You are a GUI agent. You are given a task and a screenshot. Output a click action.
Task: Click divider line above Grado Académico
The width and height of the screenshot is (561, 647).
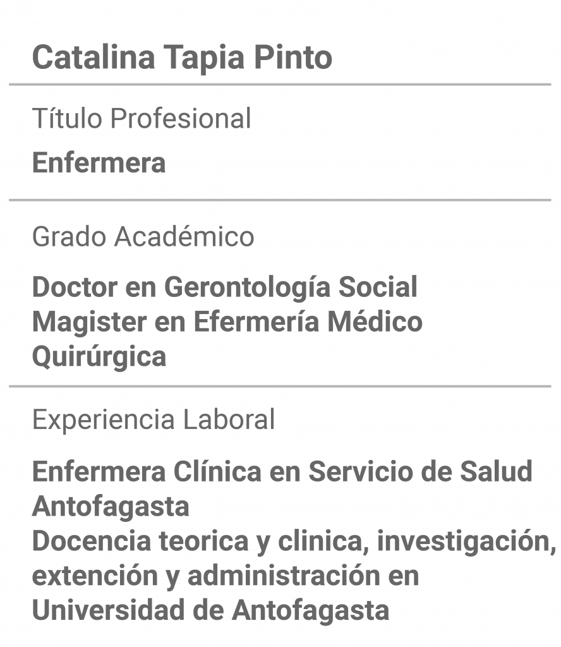tap(280, 200)
